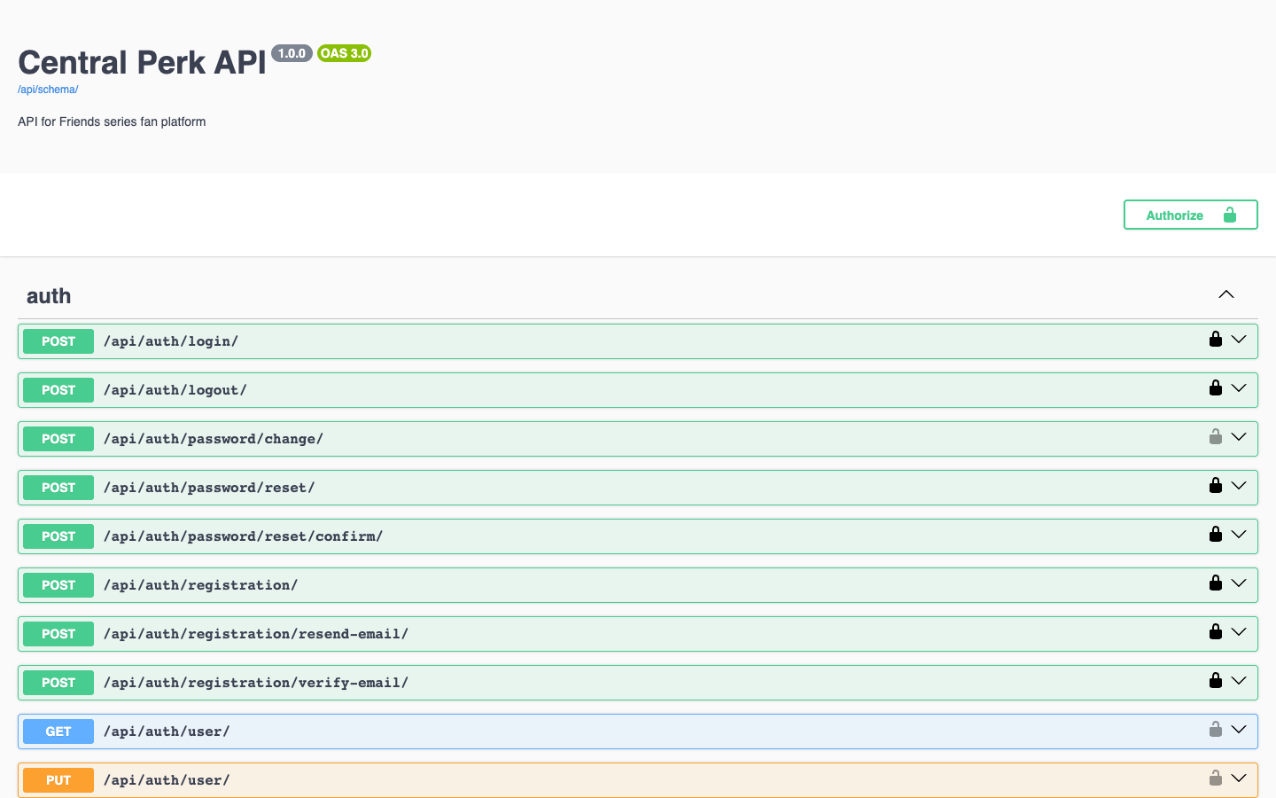Click the lock icon on /api/auth/logout/ row
This screenshot has height=798, width=1276.
(x=1216, y=387)
